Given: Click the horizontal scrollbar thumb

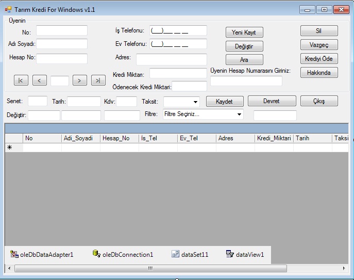Looking at the screenshot, I should pyautogui.click(x=150, y=268).
